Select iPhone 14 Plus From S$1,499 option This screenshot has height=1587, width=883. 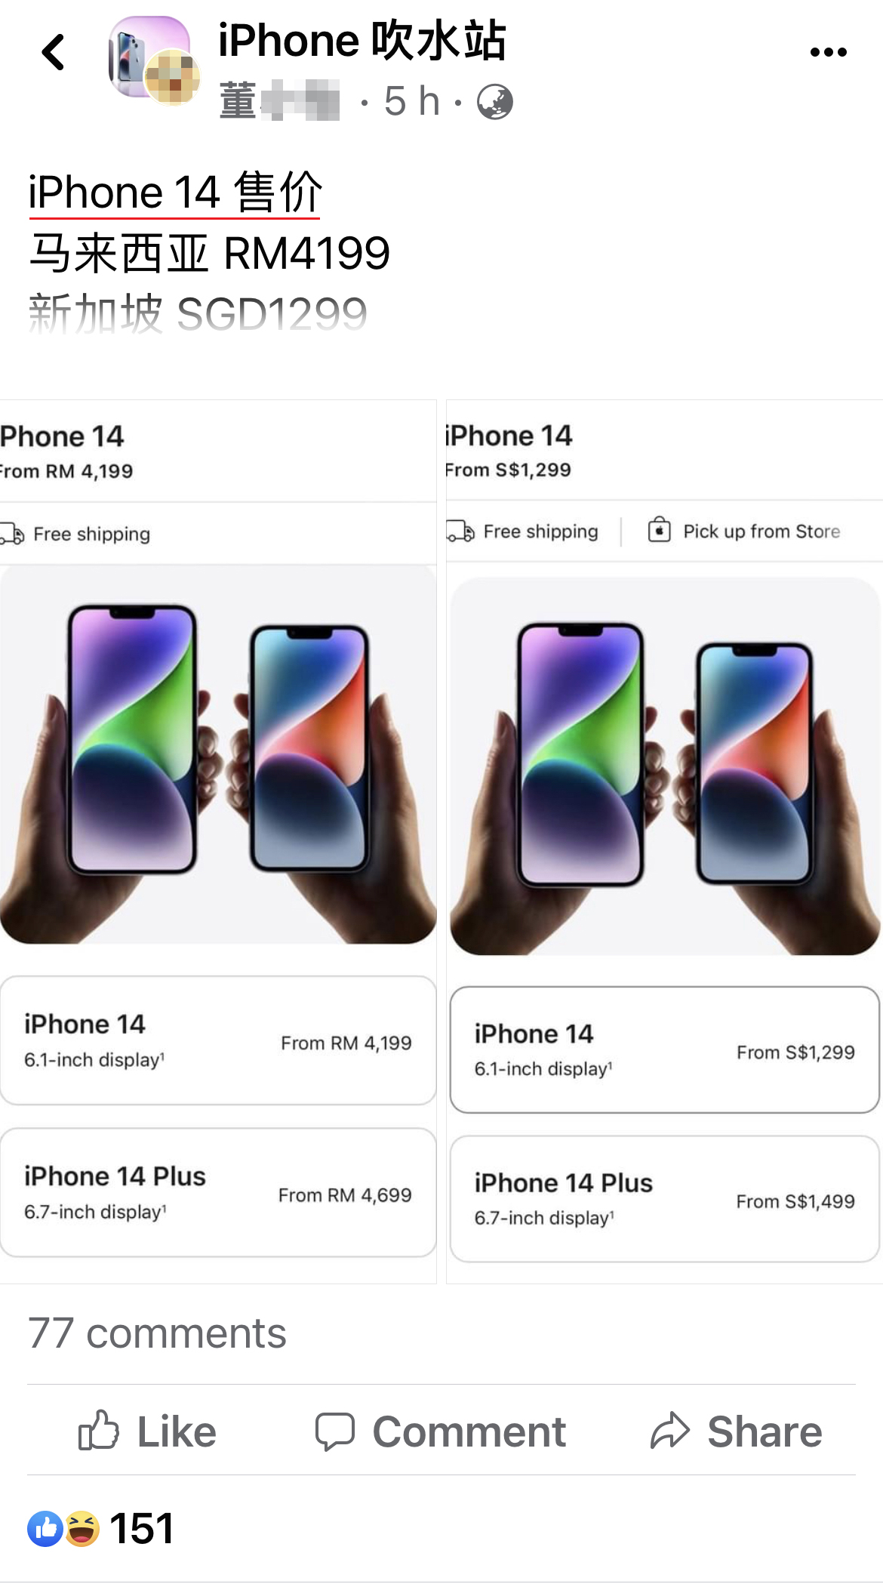[665, 1199]
